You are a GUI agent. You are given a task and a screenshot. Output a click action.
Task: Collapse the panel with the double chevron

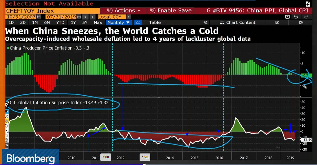coord(205,23)
